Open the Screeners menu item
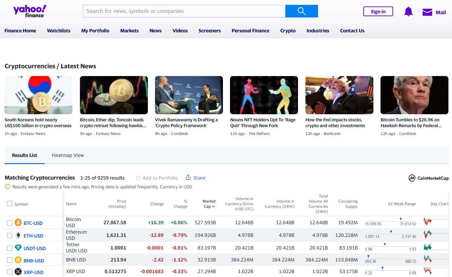 (x=210, y=31)
